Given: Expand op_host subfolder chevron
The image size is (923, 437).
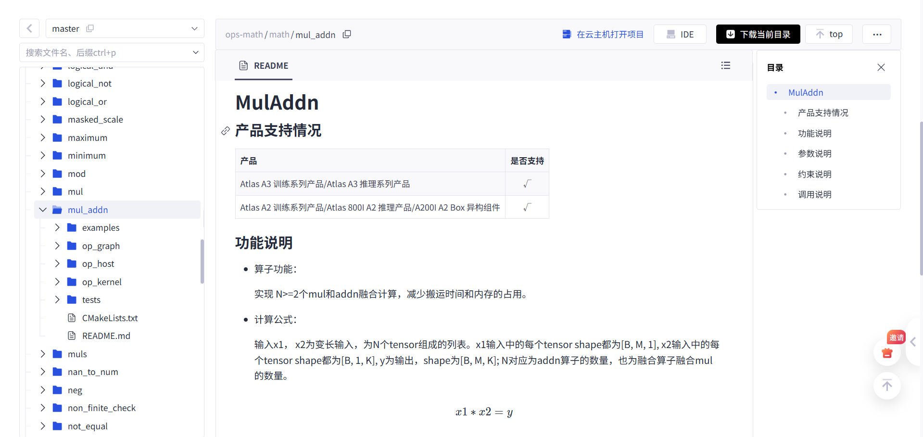Looking at the screenshot, I should 57,263.
